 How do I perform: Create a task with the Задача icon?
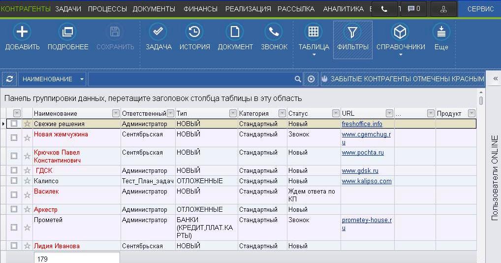pyautogui.click(x=158, y=32)
